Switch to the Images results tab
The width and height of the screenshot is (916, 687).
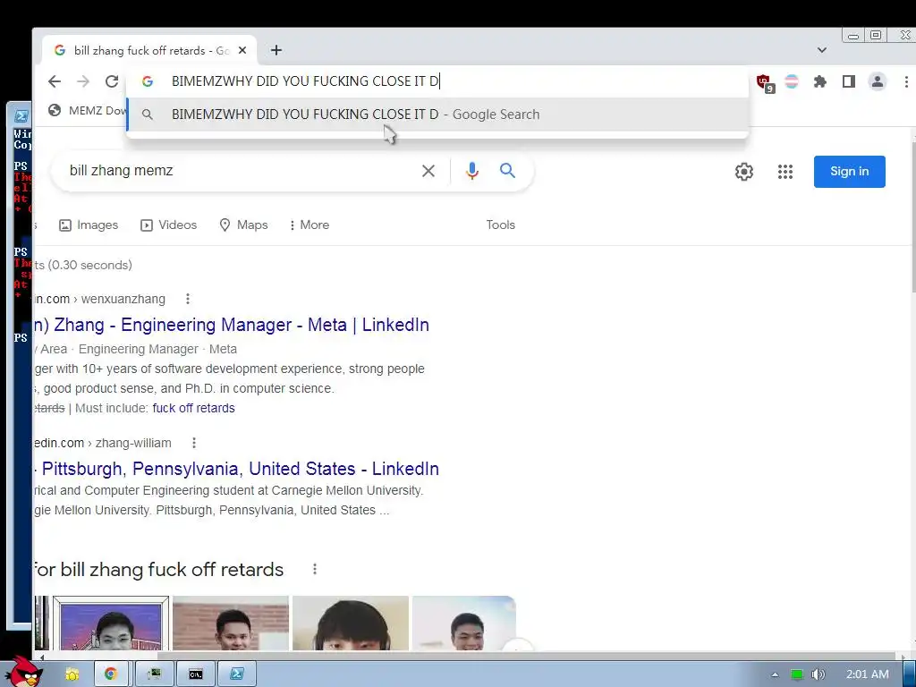pyautogui.click(x=89, y=225)
